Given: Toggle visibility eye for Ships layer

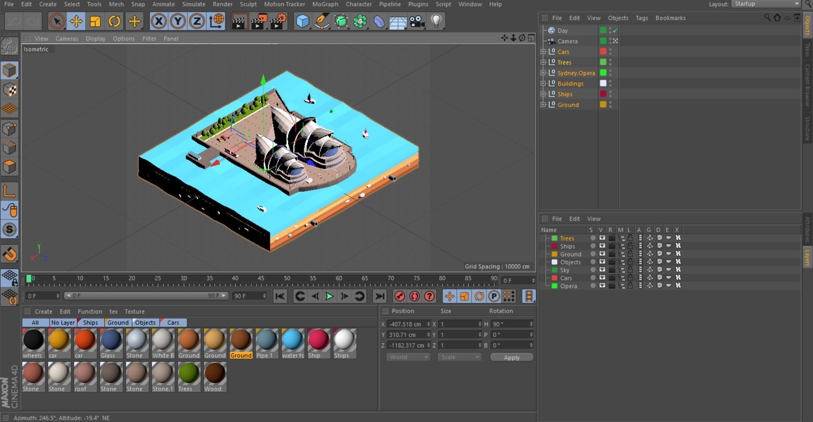Looking at the screenshot, I should [602, 246].
